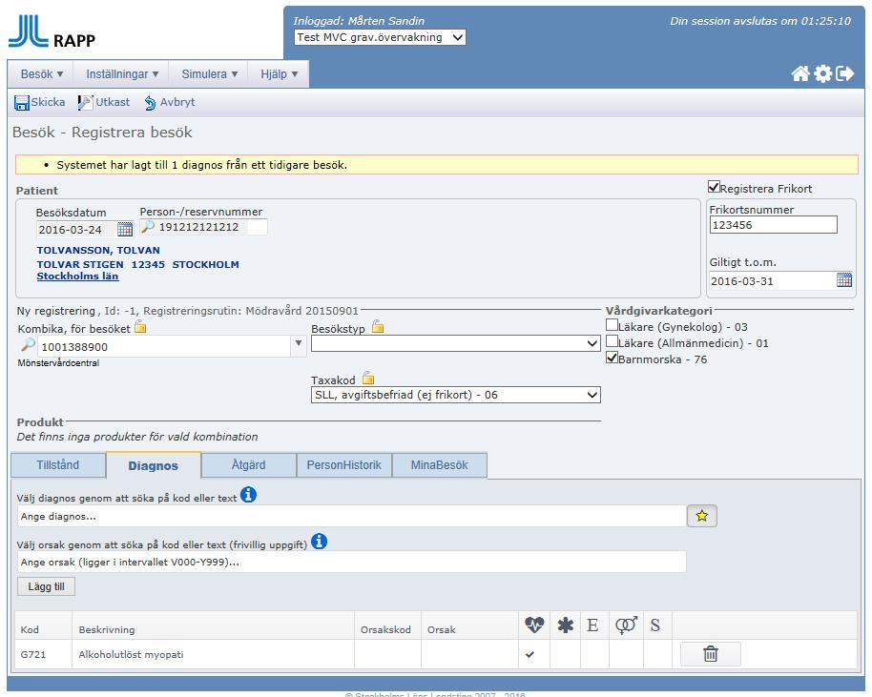Click the Ange diagnos search field
Viewport: 872px width, 697px height.
click(351, 517)
